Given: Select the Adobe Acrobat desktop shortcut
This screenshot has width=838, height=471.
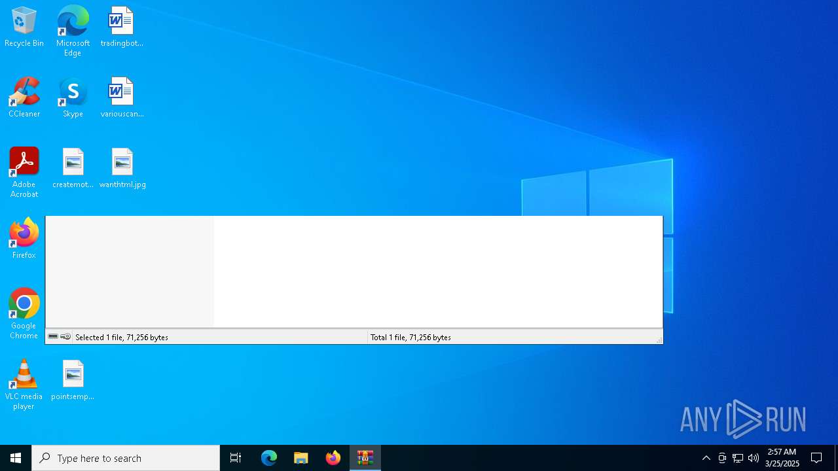Looking at the screenshot, I should pos(24,173).
